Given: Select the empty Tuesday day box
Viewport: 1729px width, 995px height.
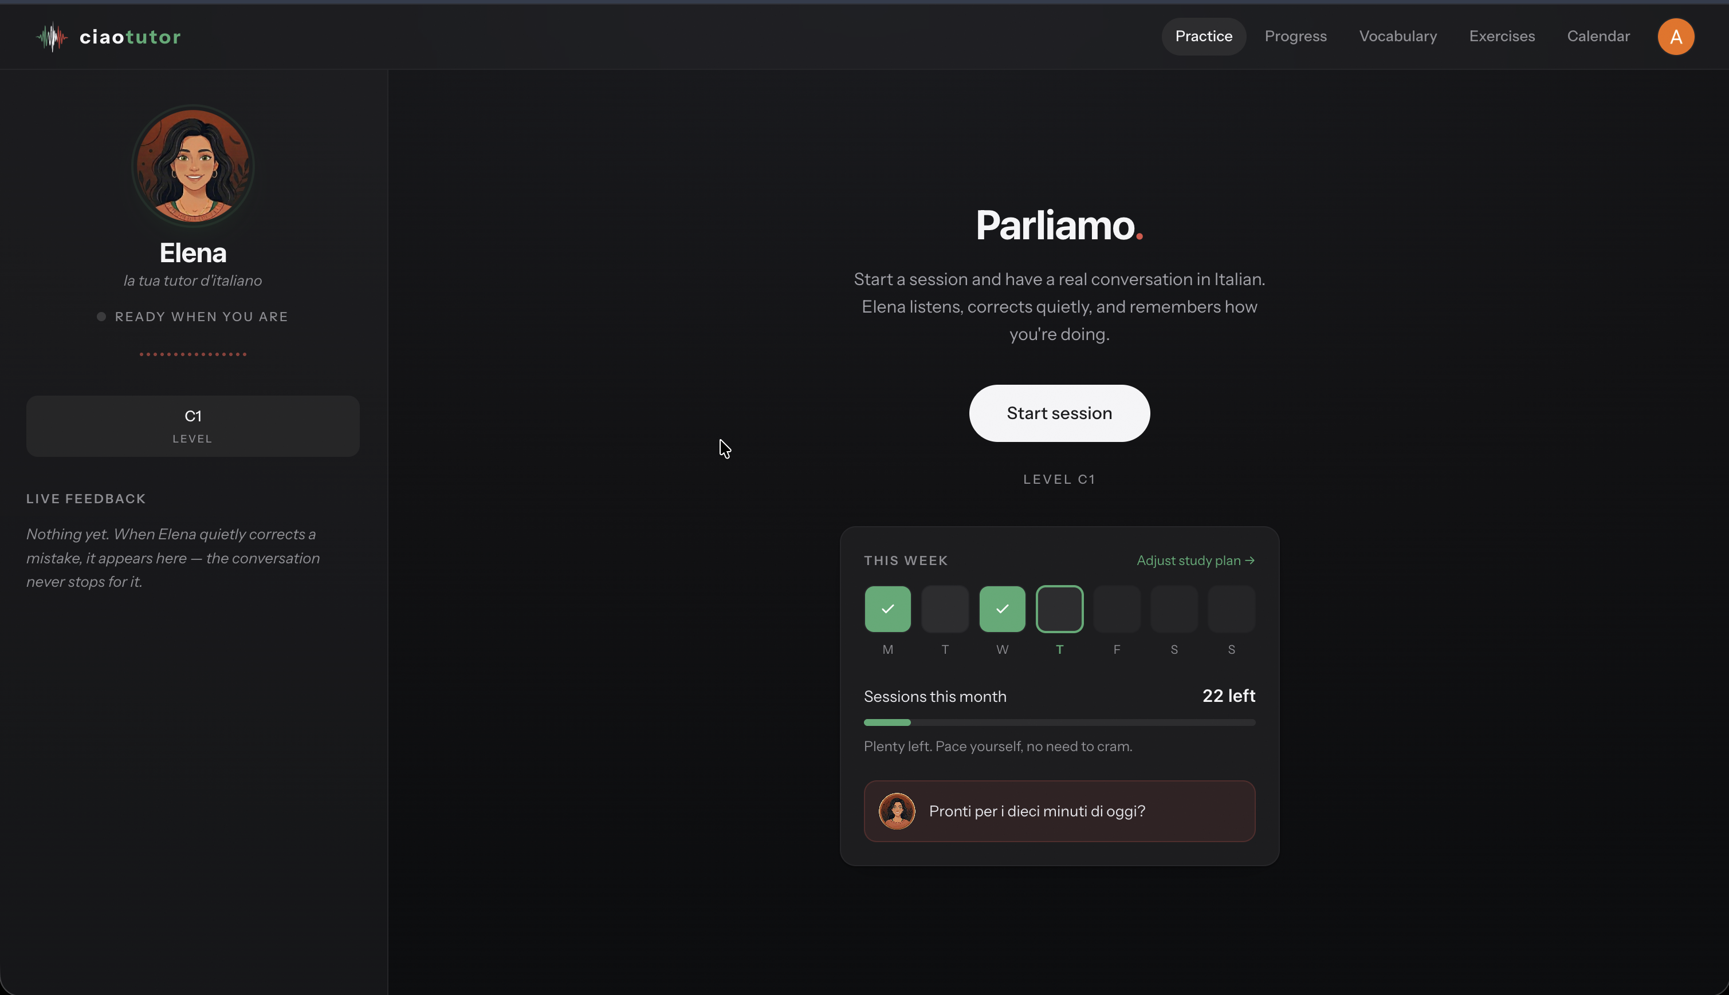Looking at the screenshot, I should point(945,609).
